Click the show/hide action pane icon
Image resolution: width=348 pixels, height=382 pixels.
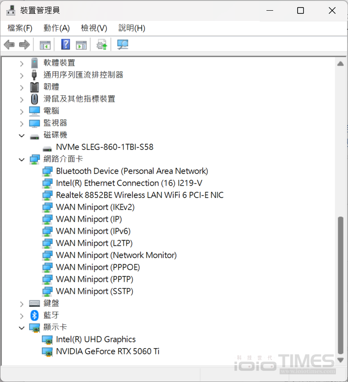point(81,45)
